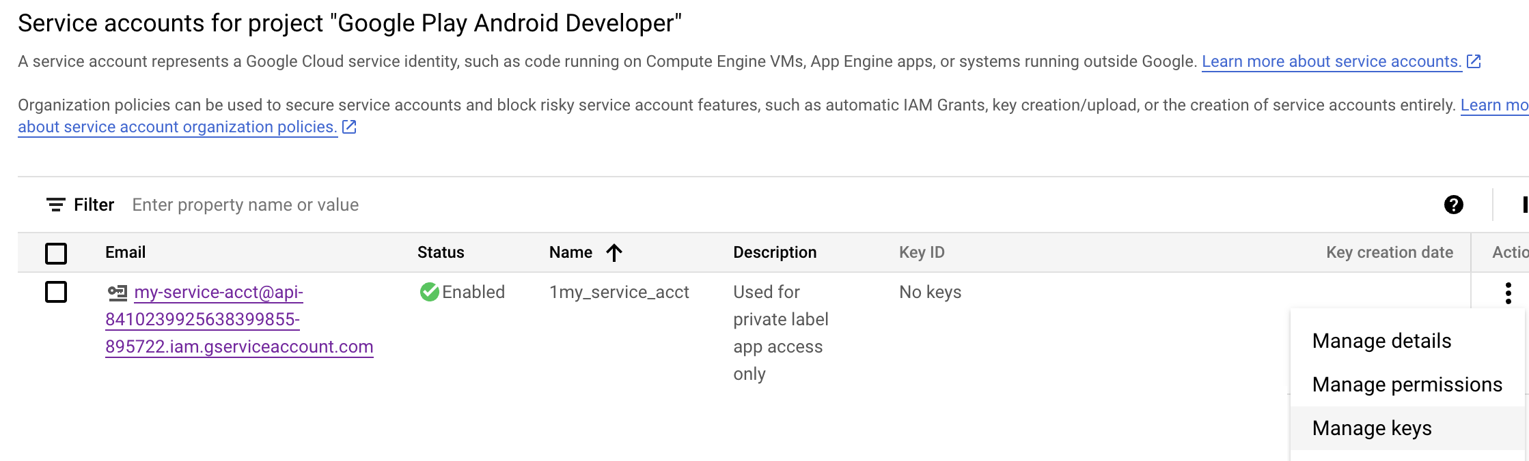Screen dimensions: 1529x461
Task: Click the Name column sort arrow
Action: point(614,253)
